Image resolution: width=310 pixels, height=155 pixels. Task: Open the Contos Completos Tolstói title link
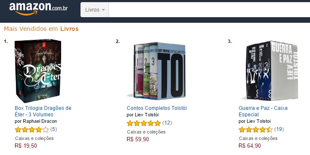point(157,108)
